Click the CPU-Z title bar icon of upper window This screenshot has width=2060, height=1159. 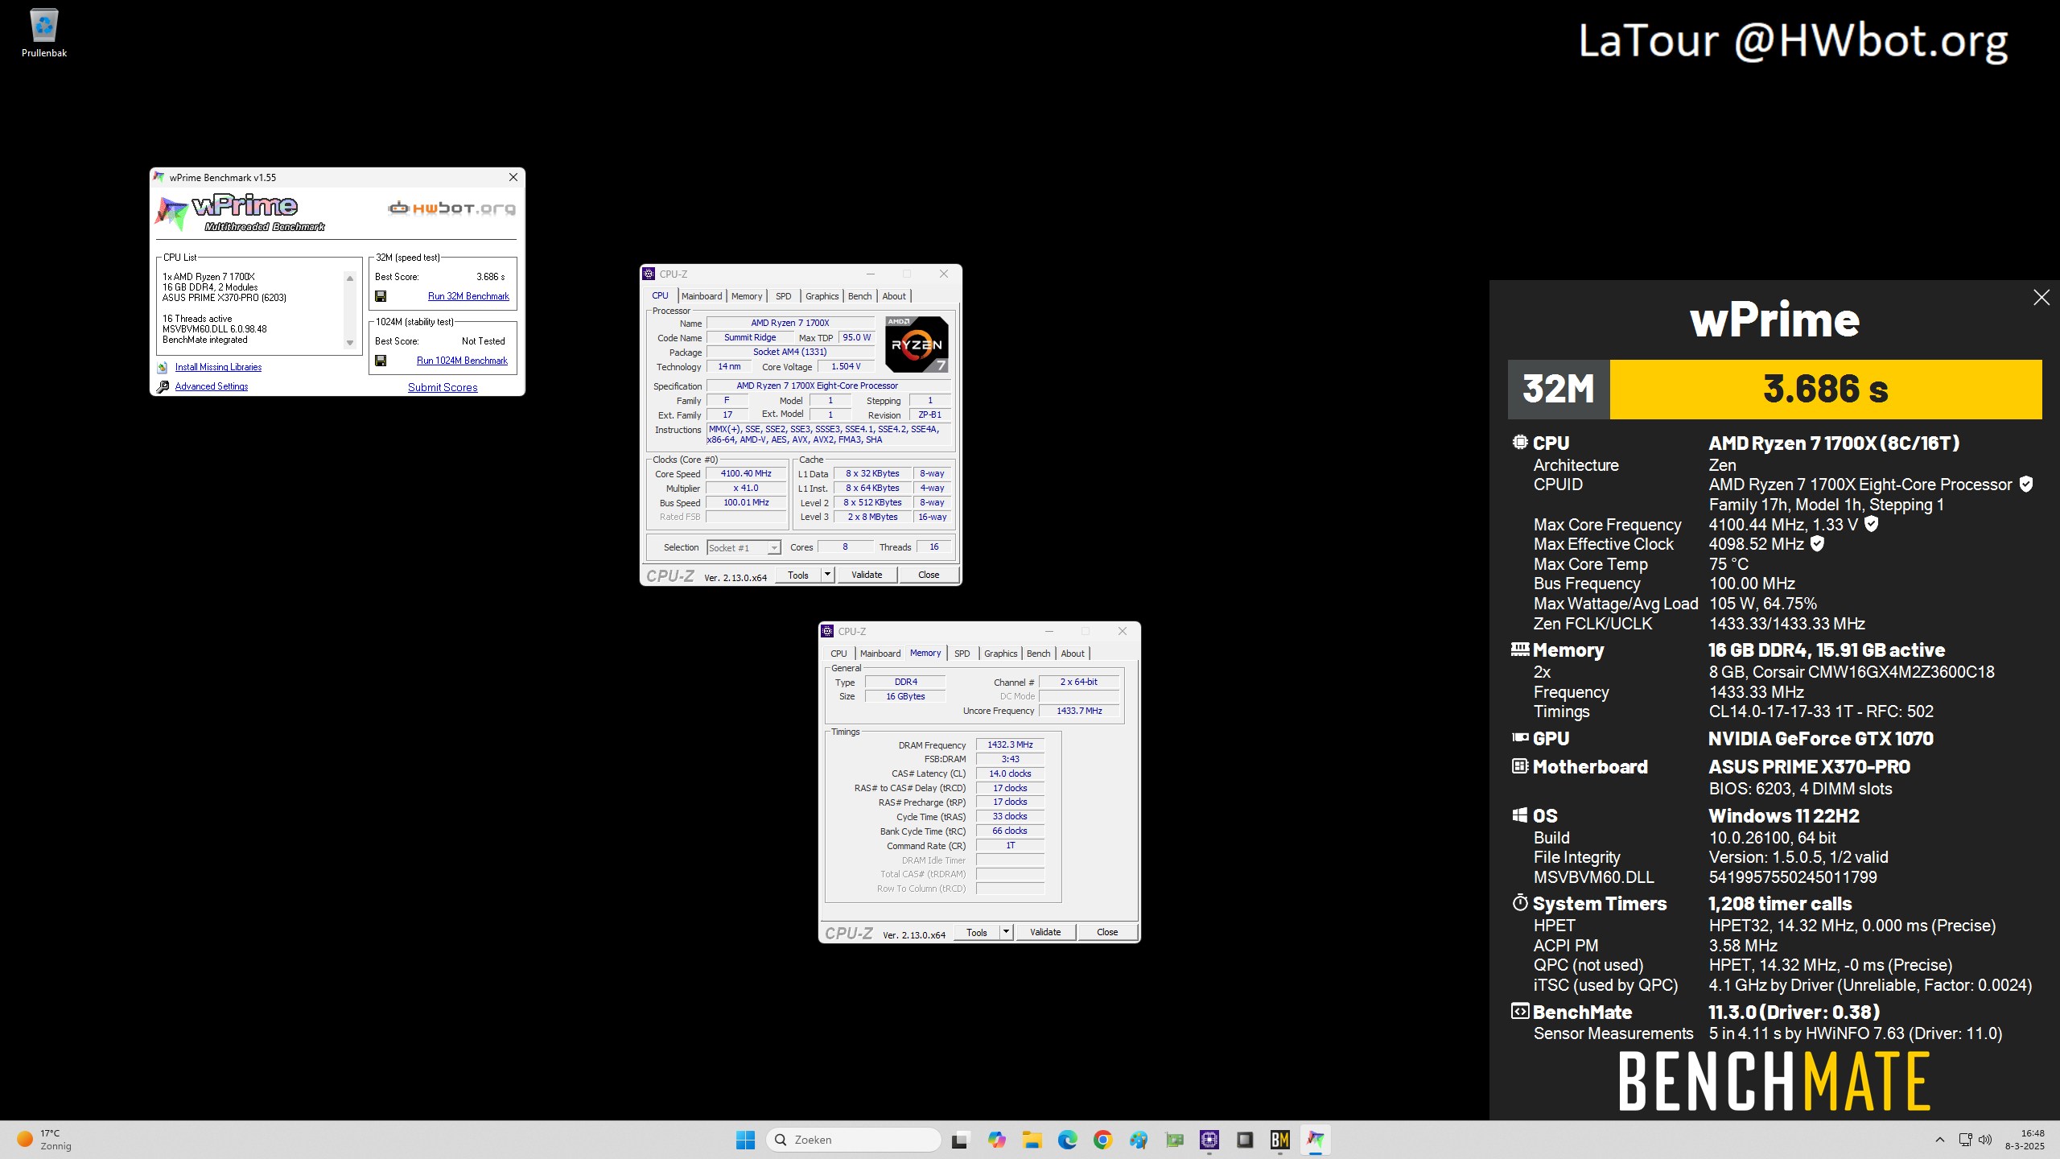coord(649,274)
